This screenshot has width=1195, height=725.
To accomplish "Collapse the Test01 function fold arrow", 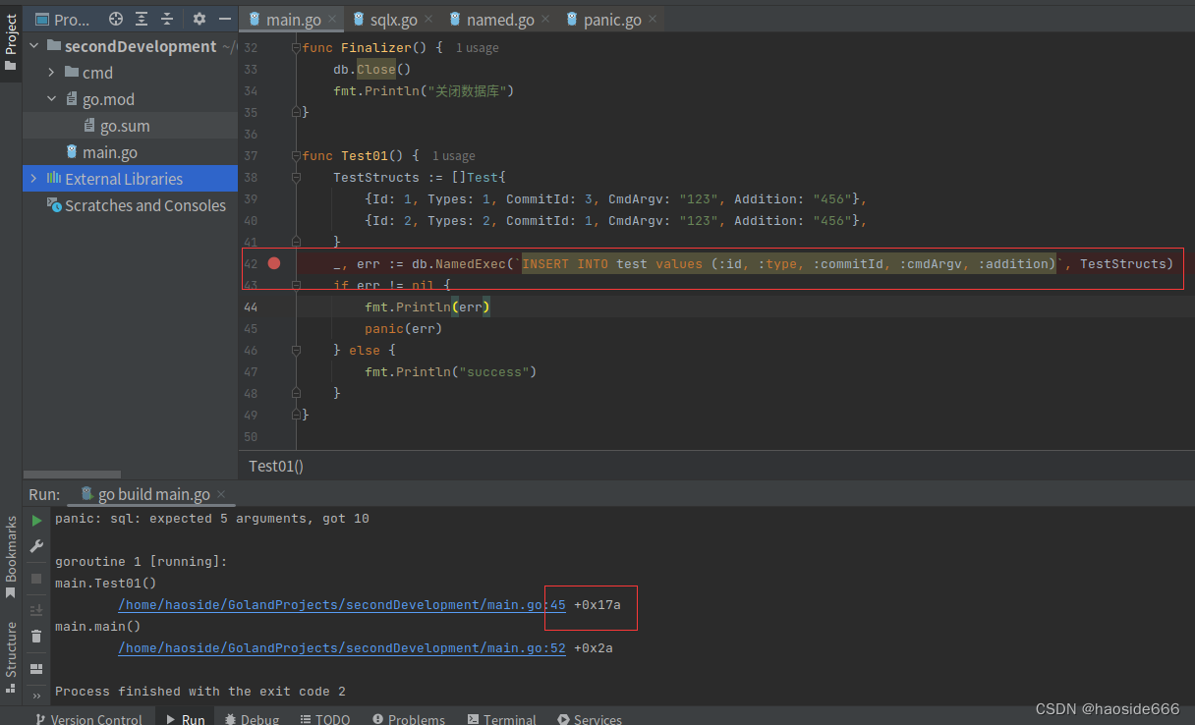I will 297,155.
